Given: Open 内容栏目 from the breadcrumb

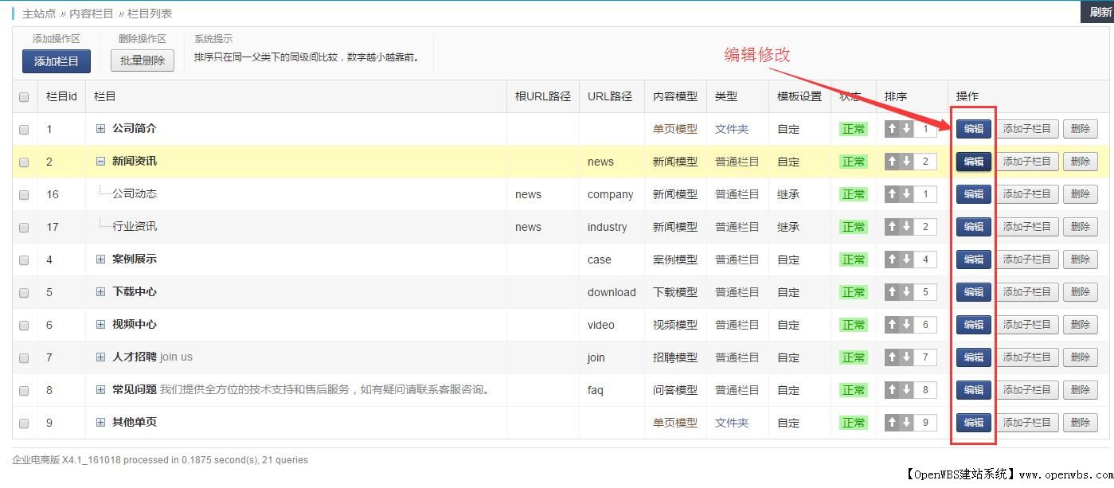Looking at the screenshot, I should click(89, 12).
